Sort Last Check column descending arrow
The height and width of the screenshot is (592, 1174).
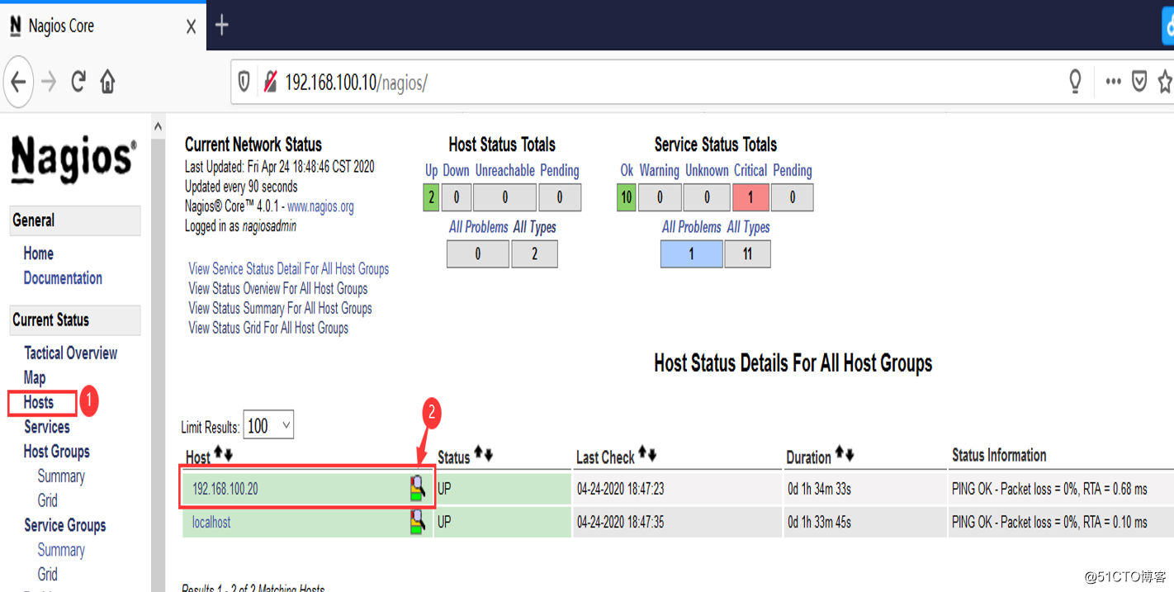[x=652, y=454]
